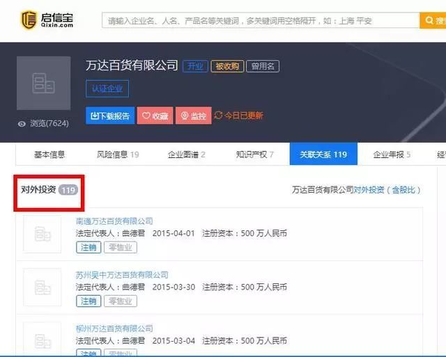The width and height of the screenshot is (446, 357).
Task: Click the refresh icon beside 今日已更新
Action: (218, 115)
